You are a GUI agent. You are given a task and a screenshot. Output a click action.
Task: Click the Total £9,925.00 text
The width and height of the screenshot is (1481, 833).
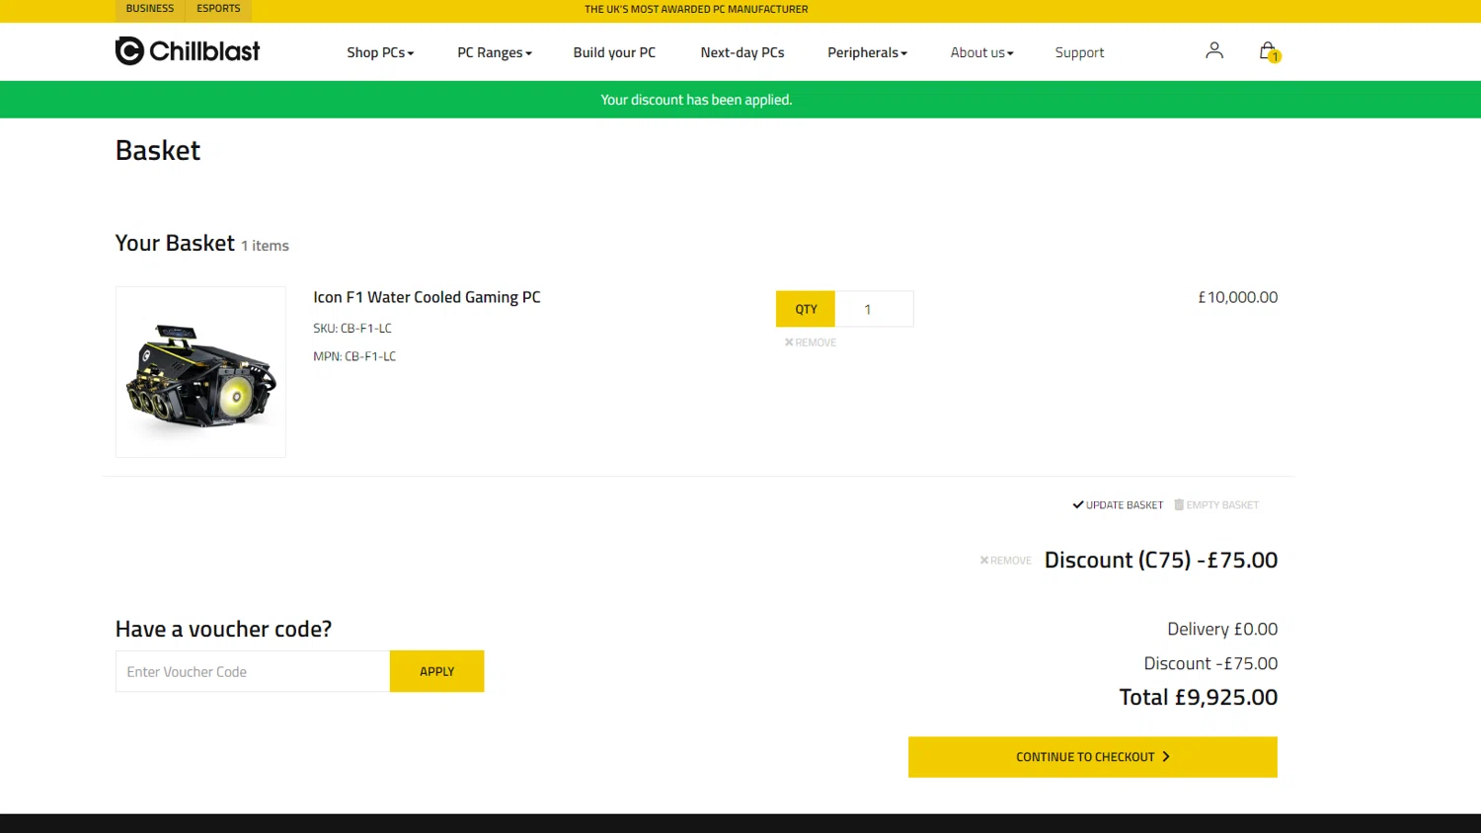pos(1199,697)
